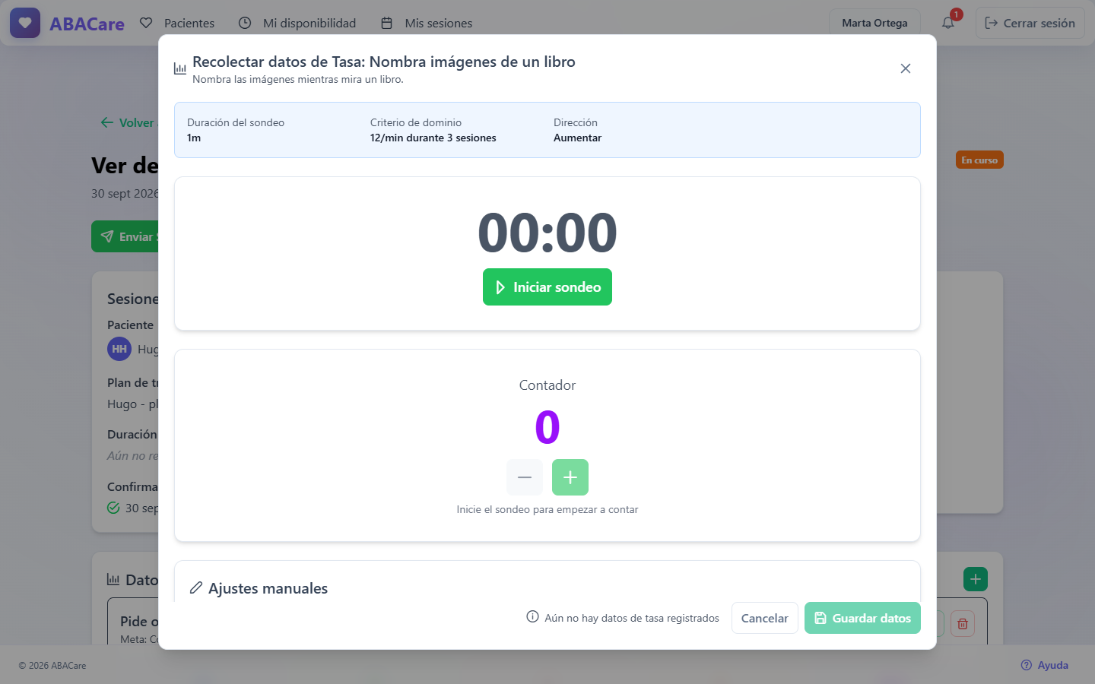Click the Duración del sondeo value 1m
The image size is (1095, 684).
[194, 138]
